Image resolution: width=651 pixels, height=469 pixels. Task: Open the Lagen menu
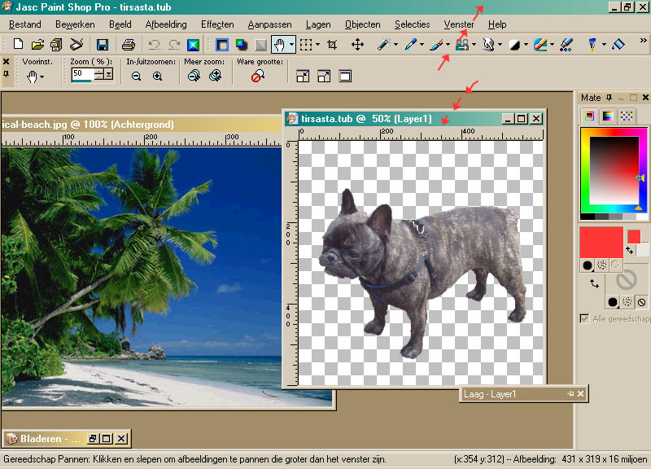click(318, 24)
